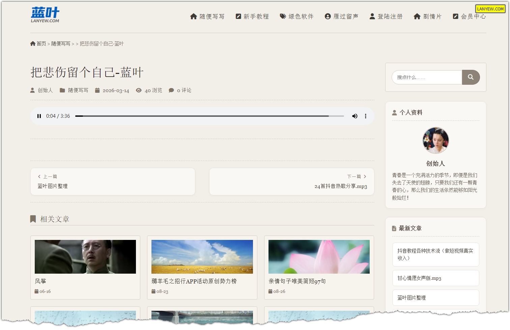This screenshot has height=330, width=510.
Task: Open 登陆注册 in the navigation menu
Action: 386,16
